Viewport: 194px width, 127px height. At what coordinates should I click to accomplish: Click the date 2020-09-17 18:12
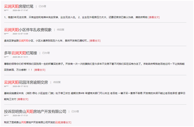(20, 87)
